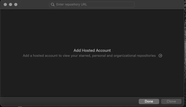This screenshot has width=186, height=107.
Task: Close the clone repository window
Action: (5, 4)
